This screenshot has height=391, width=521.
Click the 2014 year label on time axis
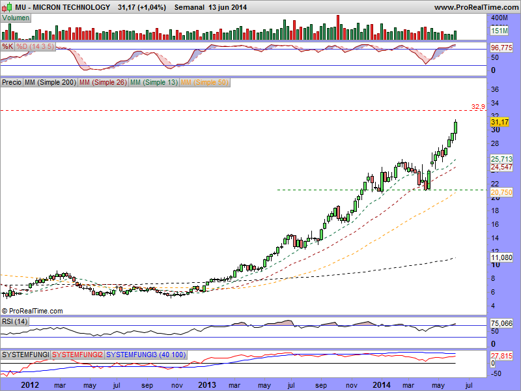coord(382,385)
